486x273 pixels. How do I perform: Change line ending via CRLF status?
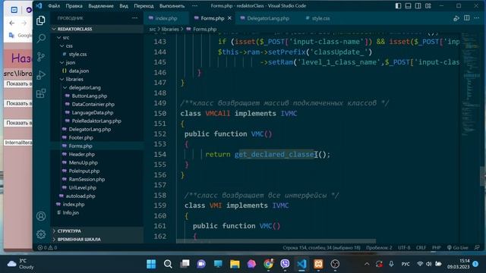pyautogui.click(x=421, y=248)
